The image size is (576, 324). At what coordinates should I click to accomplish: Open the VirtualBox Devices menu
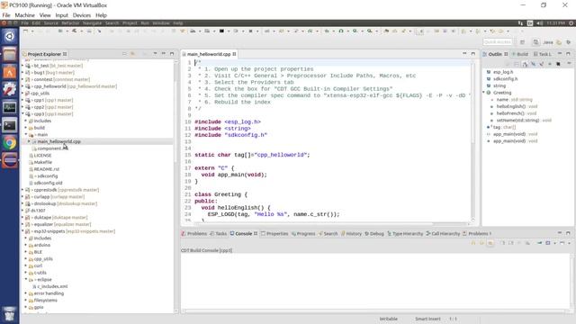coord(82,15)
